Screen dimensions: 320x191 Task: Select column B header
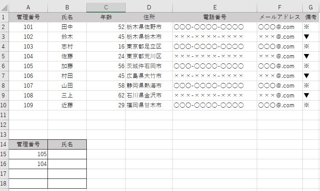tap(67, 7)
